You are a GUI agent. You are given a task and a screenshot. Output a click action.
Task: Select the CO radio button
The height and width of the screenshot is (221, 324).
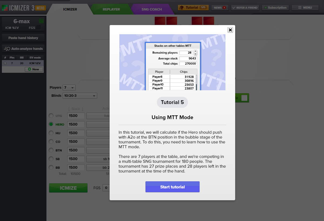(51, 141)
